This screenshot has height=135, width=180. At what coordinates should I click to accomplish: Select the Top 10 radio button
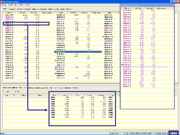[x=3, y=91]
